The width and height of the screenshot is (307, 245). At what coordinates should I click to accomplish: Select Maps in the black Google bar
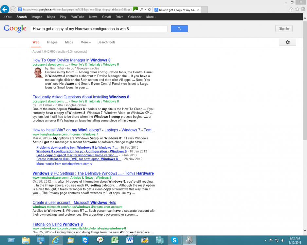(51, 17)
